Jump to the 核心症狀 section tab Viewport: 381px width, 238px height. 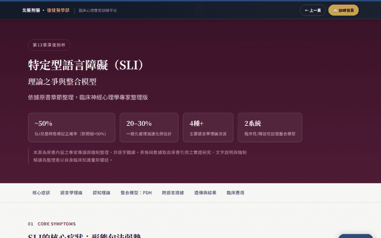41,193
